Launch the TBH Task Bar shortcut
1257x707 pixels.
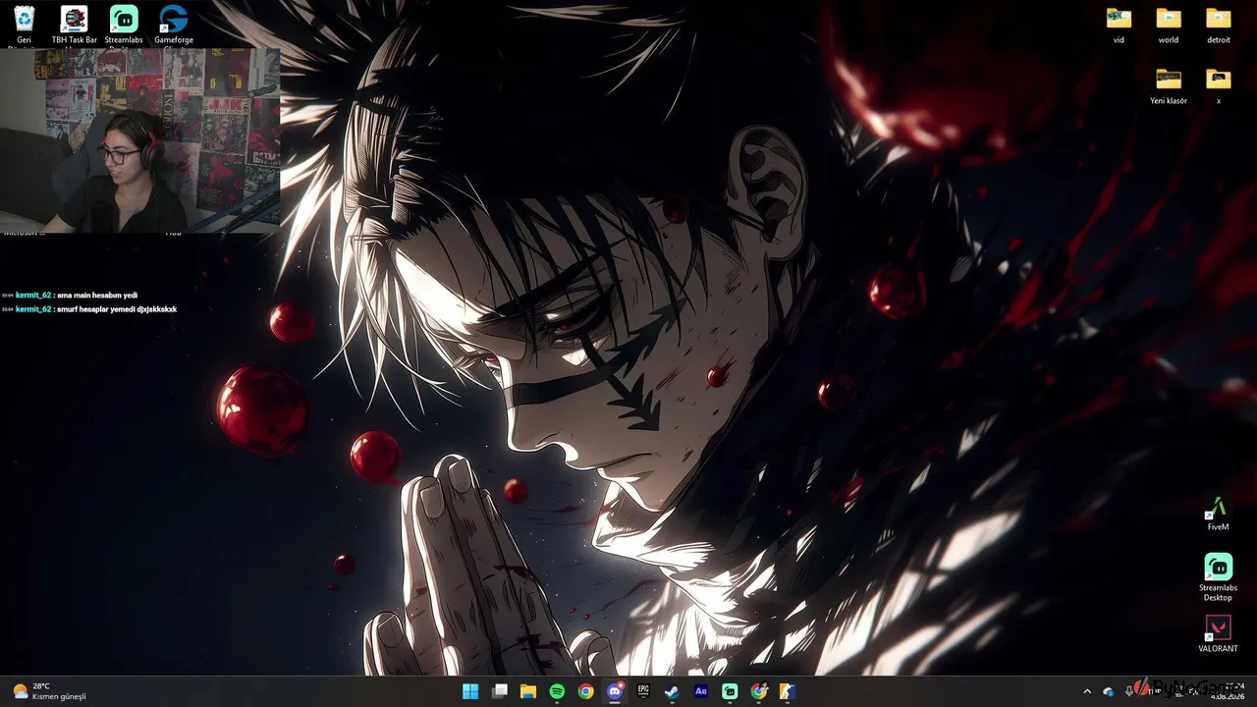[74, 24]
